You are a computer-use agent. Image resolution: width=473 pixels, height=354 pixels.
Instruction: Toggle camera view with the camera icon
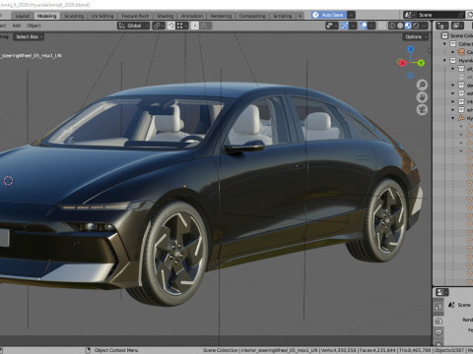422,109
